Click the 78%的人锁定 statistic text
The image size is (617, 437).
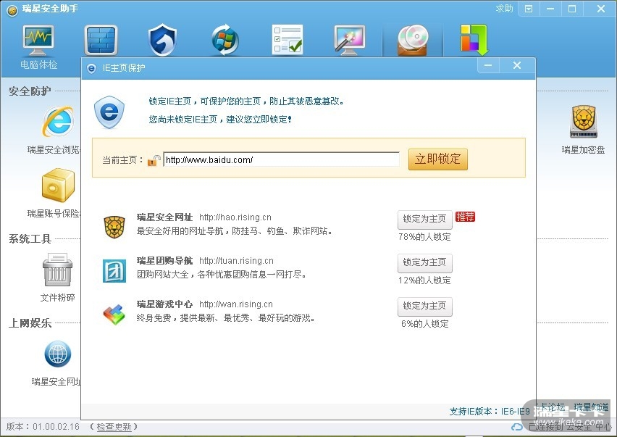pos(424,237)
